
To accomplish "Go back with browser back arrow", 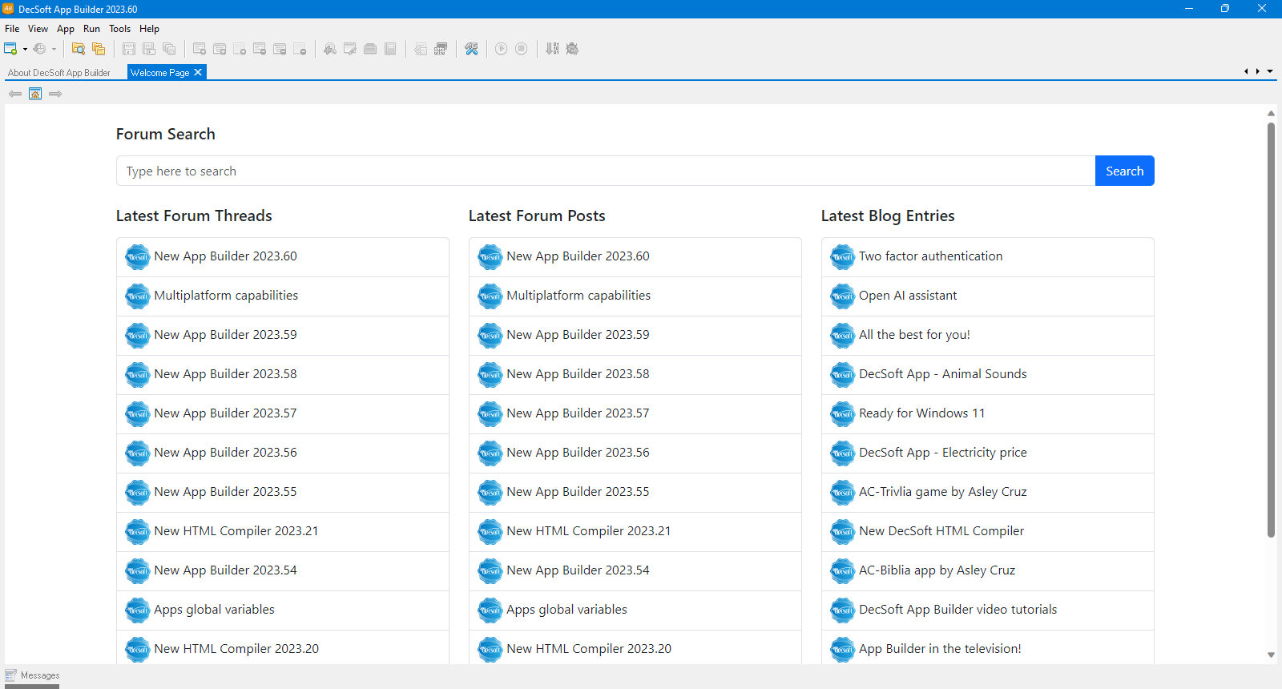I will pyautogui.click(x=15, y=94).
